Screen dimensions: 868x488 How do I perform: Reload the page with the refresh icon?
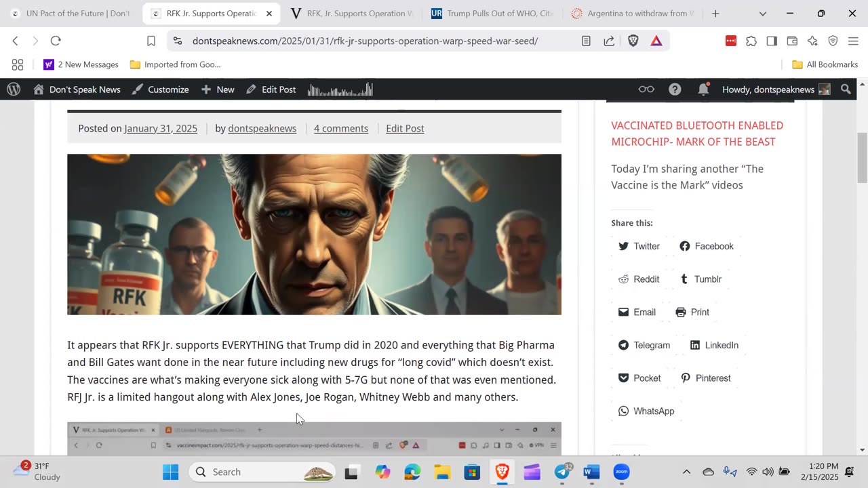point(56,41)
